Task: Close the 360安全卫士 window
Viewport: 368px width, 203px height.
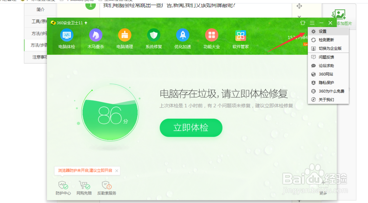Action: pyautogui.click(x=330, y=23)
